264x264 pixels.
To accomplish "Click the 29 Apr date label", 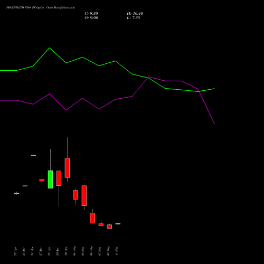I will pyautogui.click(x=58, y=251).
